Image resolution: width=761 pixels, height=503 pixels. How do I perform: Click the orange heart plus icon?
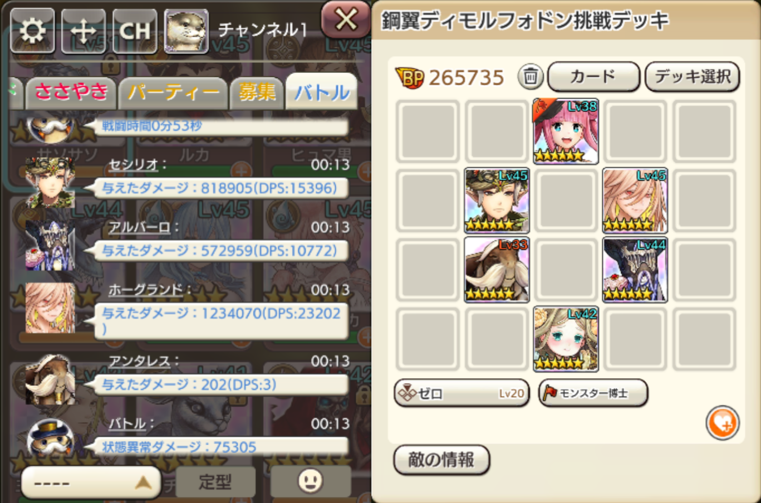tap(723, 423)
